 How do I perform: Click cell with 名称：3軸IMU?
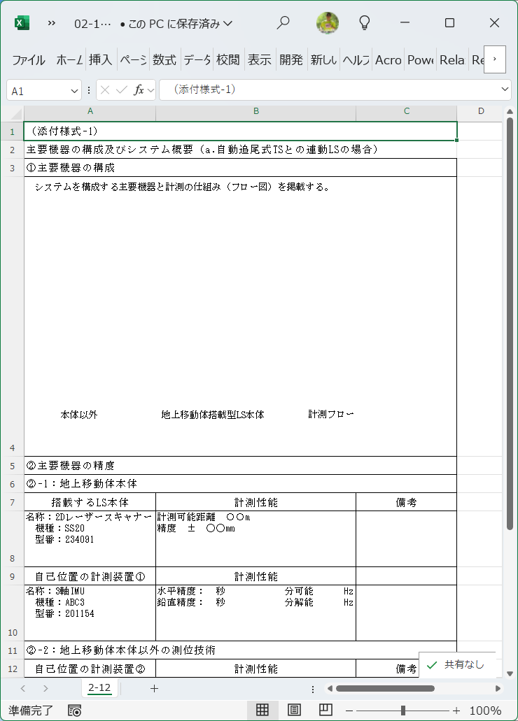click(90, 613)
